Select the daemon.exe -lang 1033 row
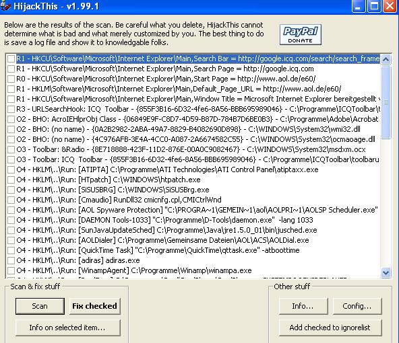 tap(164, 220)
